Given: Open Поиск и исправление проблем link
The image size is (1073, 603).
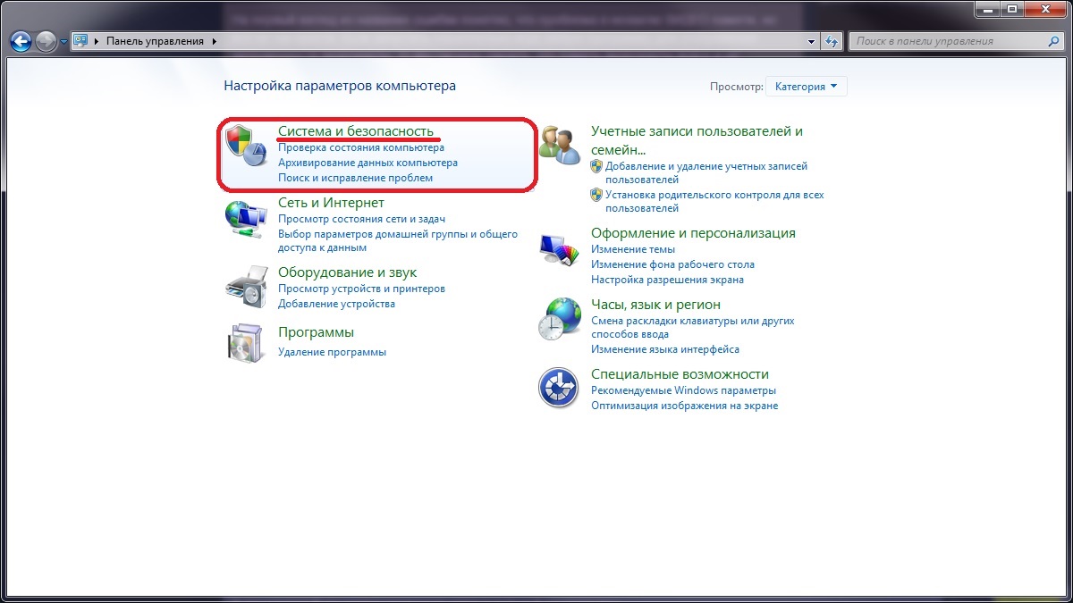Looking at the screenshot, I should coord(355,178).
